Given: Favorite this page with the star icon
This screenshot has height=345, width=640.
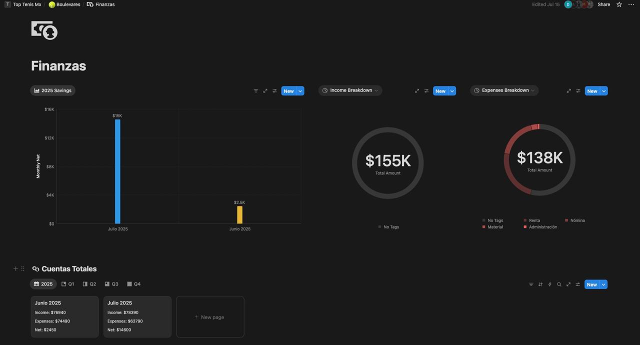Looking at the screenshot, I should click(619, 4).
